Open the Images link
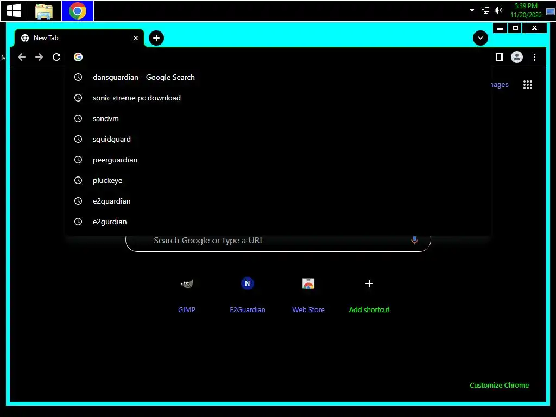Screen dimensions: 556x417 [x=500, y=85]
